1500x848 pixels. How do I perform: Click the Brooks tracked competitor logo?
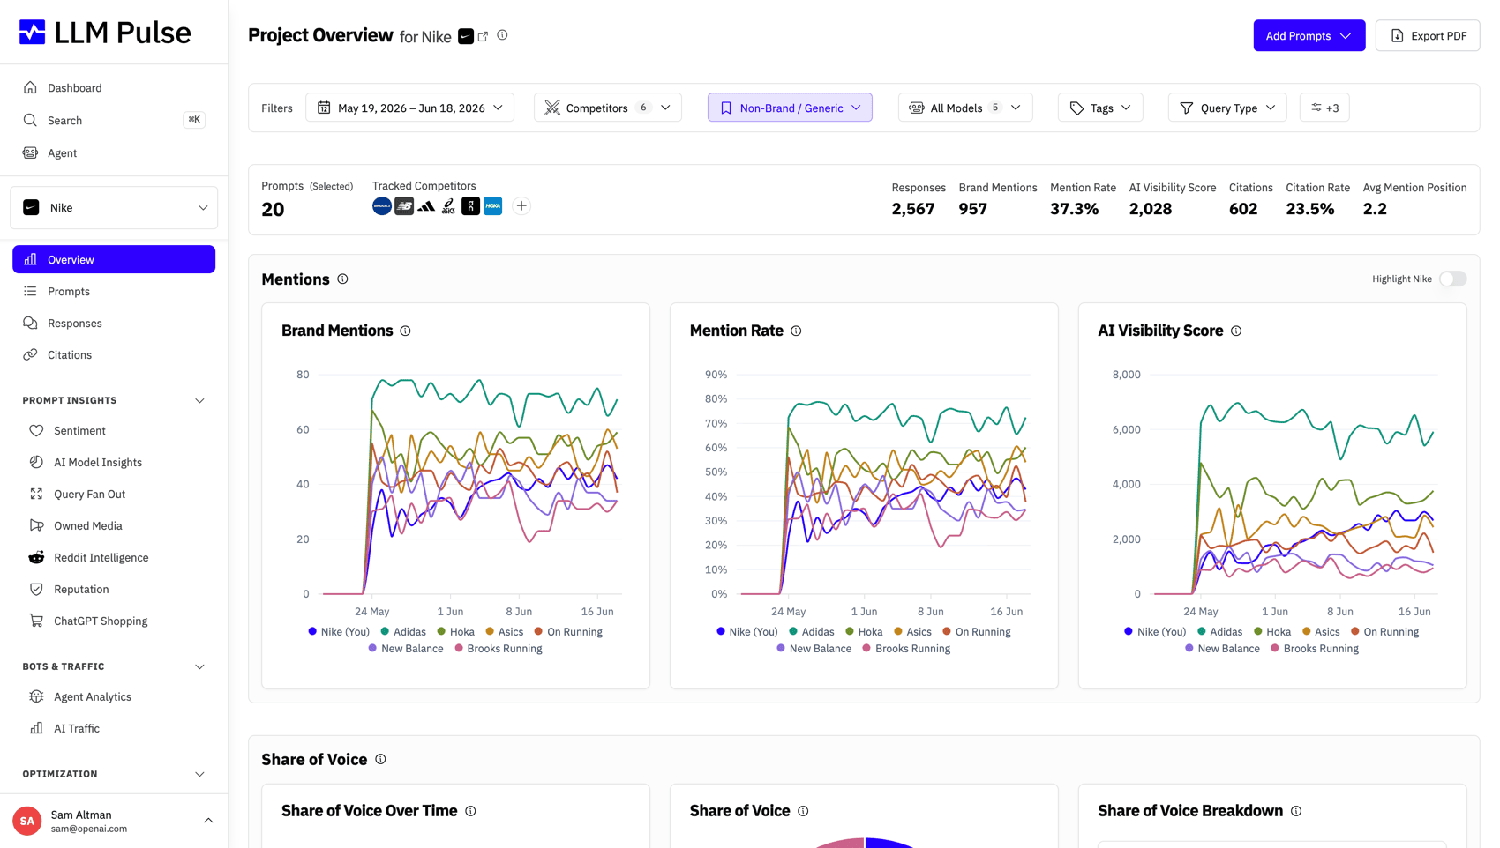click(x=382, y=206)
